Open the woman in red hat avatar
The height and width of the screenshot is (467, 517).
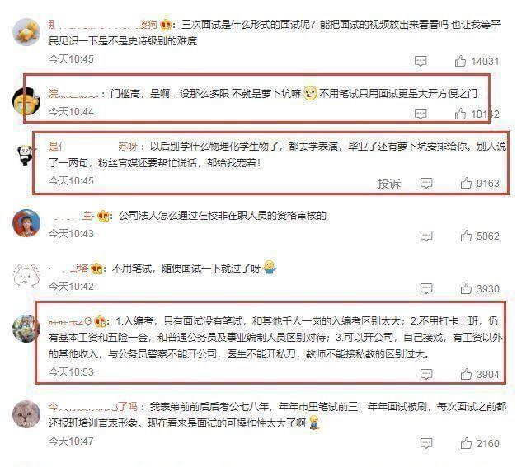[x=26, y=222]
